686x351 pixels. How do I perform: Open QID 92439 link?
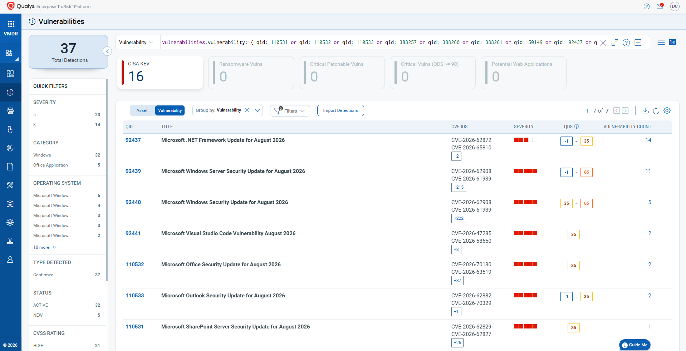[133, 171]
